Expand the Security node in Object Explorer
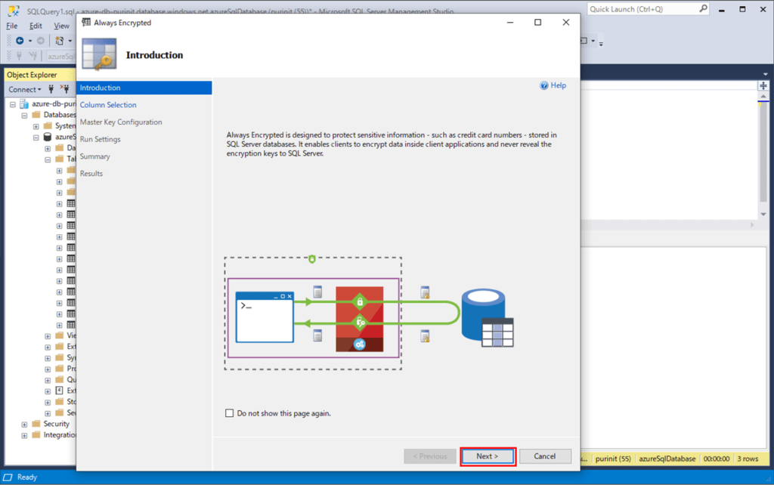Screen dimensions: 774x485 pyautogui.click(x=25, y=425)
